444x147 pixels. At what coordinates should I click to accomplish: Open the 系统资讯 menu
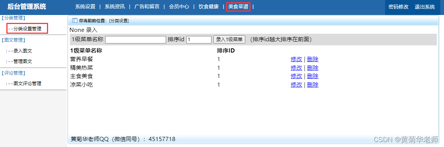click(x=115, y=7)
